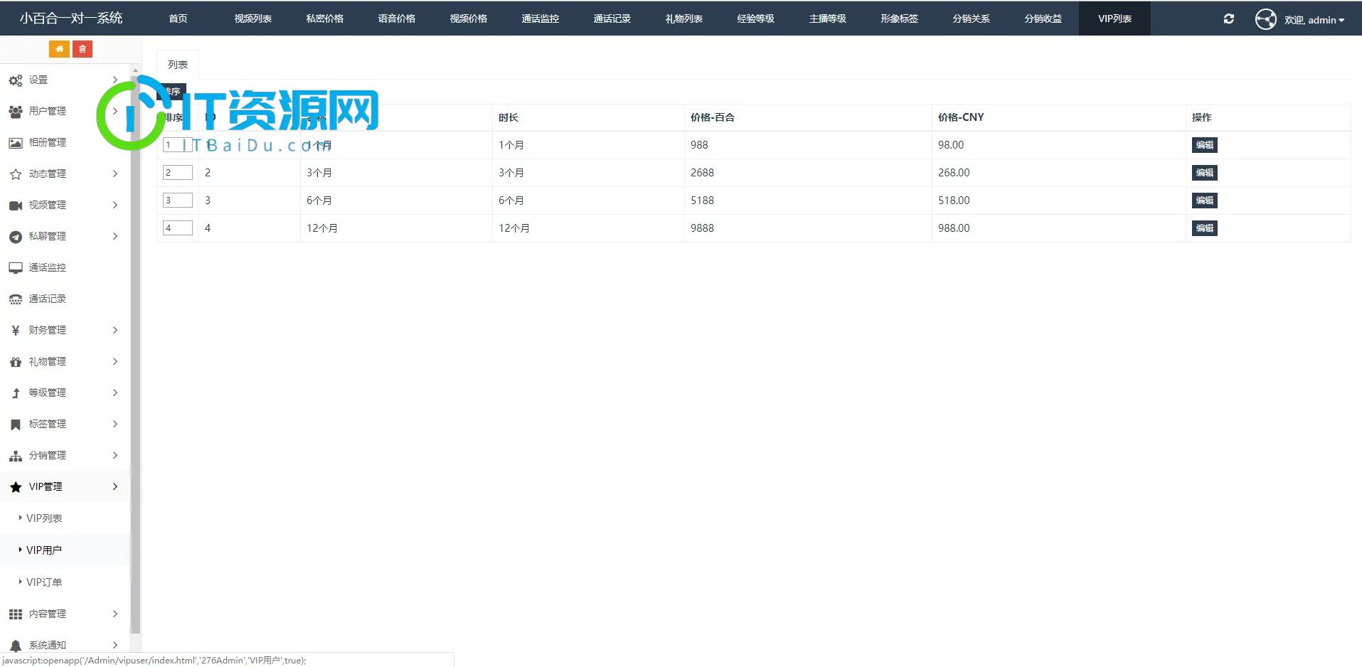Image resolution: width=1362 pixels, height=667 pixels.
Task: Open the VIP用户 sidebar submenu link
Action: [44, 550]
